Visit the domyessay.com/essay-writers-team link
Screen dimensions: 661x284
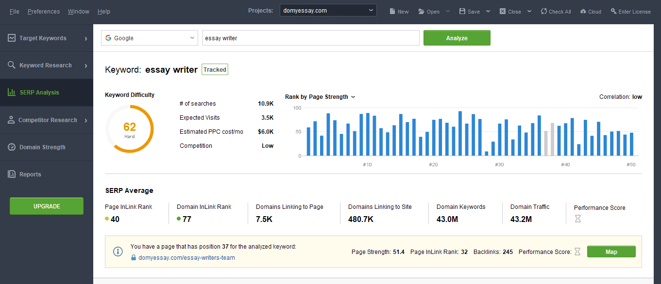click(x=187, y=257)
